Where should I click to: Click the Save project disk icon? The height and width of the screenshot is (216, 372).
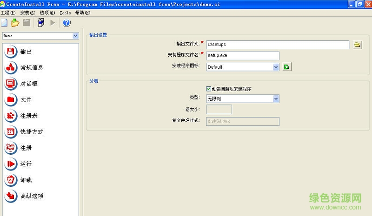point(27,23)
